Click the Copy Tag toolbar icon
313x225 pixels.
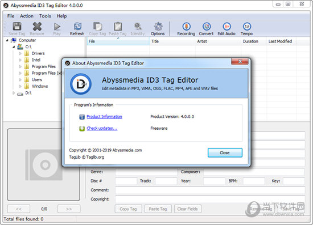[x=98, y=27]
